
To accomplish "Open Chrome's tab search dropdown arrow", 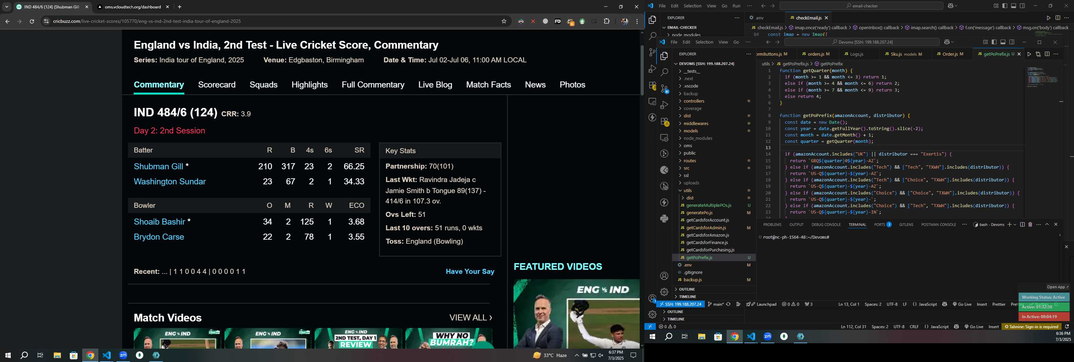I will click(7, 7).
